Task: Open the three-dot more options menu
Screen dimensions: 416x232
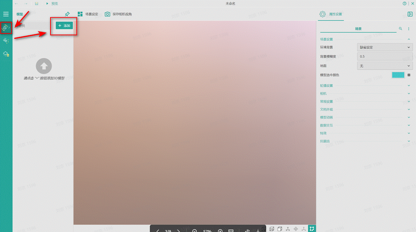Action: coord(408,29)
